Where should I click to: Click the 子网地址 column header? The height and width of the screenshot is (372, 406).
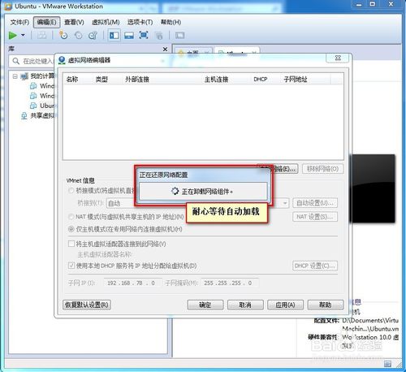tap(296, 80)
